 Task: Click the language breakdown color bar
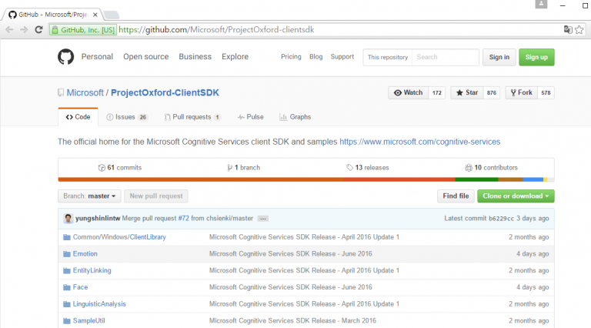(306, 179)
